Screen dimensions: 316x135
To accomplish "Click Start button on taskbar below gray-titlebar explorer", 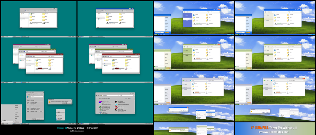I will point(3,37).
